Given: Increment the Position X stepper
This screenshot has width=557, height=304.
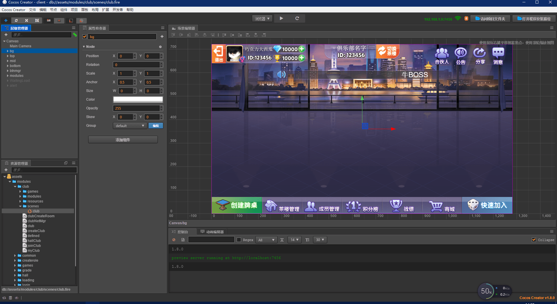Looking at the screenshot, I should click(x=135, y=55).
